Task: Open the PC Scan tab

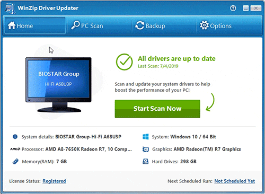Action: coord(100,25)
